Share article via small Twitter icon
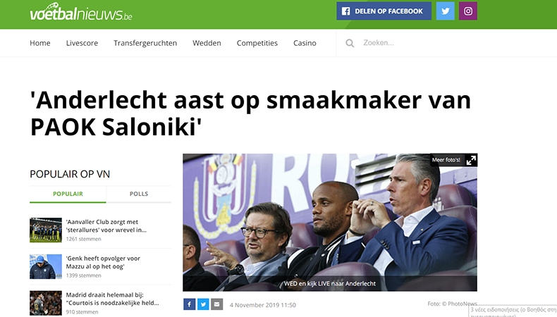Screen dimensions: 557x317 tap(203, 304)
